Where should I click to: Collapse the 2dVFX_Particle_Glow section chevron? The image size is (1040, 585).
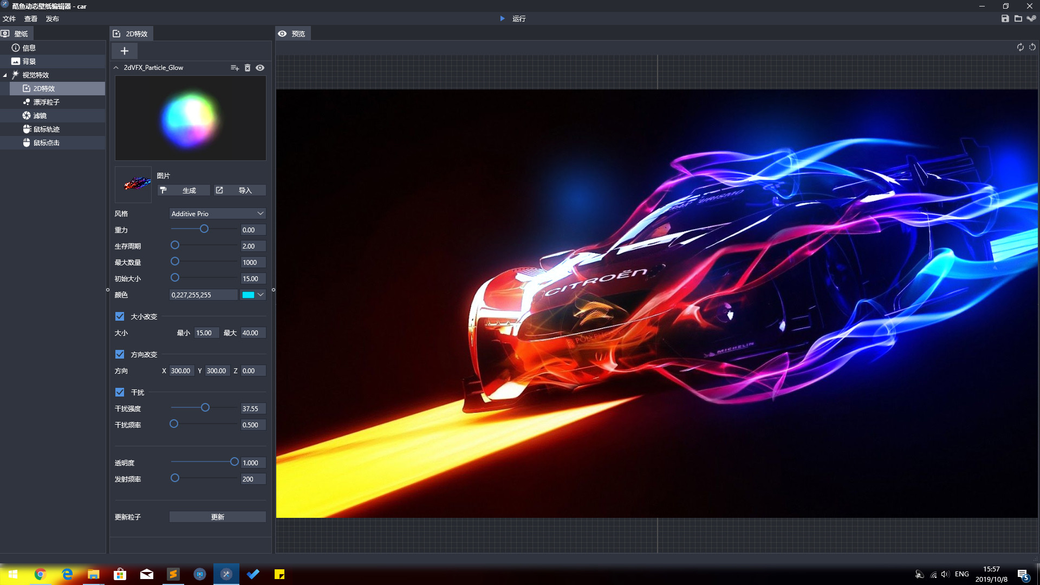tap(116, 68)
